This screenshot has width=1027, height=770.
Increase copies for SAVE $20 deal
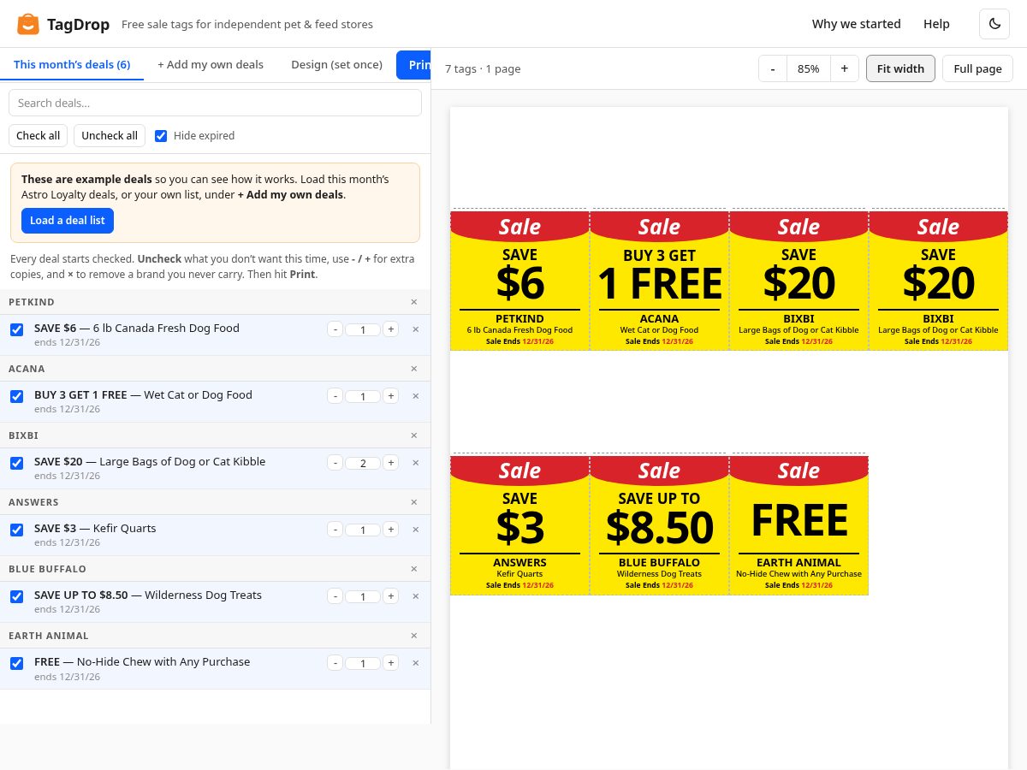[390, 463]
